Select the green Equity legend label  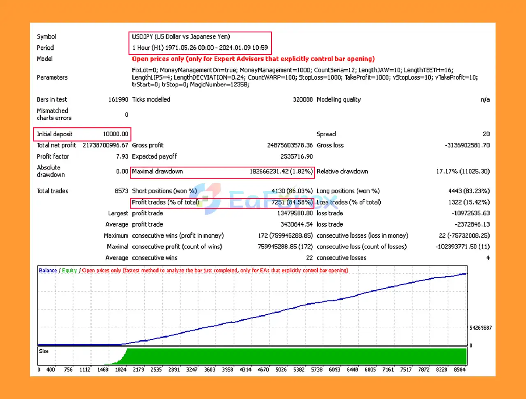[69, 270]
